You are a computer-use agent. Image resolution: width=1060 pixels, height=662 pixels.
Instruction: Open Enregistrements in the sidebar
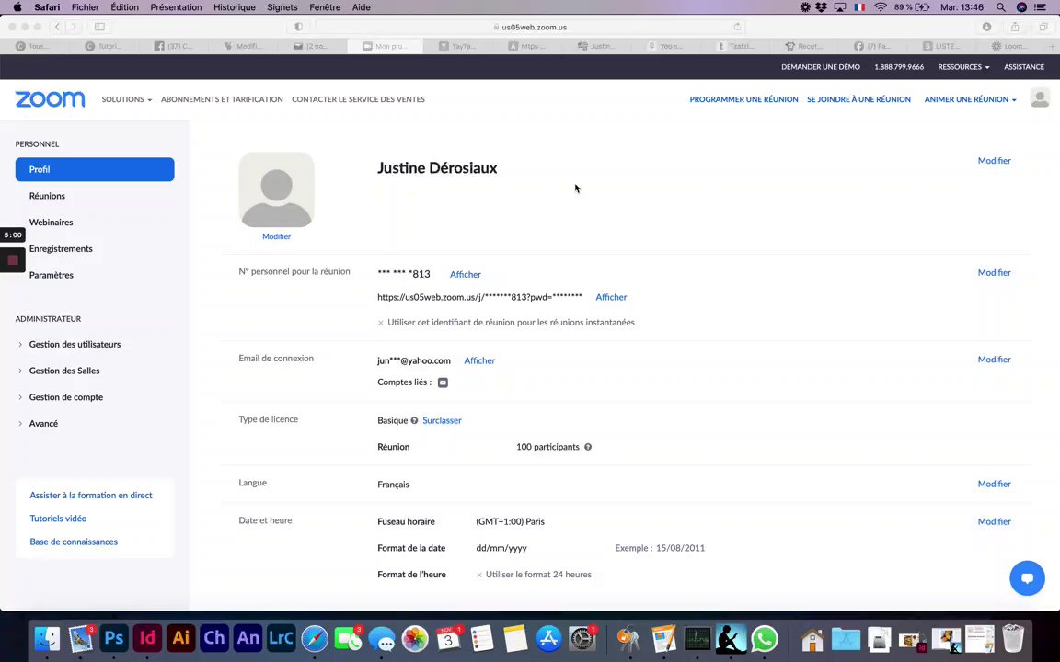tap(61, 248)
